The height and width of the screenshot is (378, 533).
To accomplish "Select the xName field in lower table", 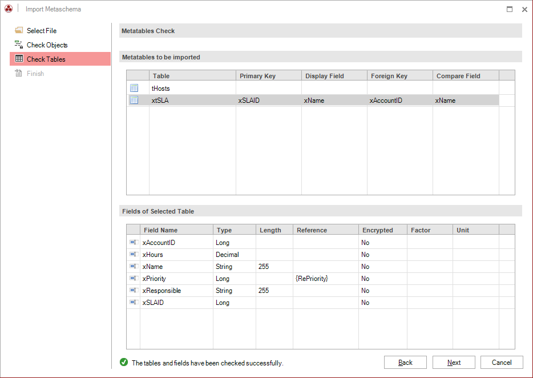I will pos(152,267).
